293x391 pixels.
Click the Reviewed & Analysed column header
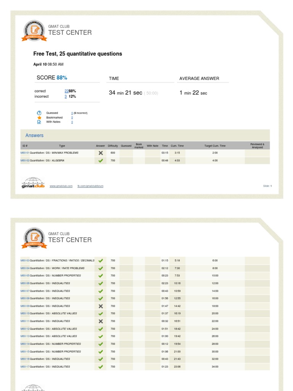point(258,146)
